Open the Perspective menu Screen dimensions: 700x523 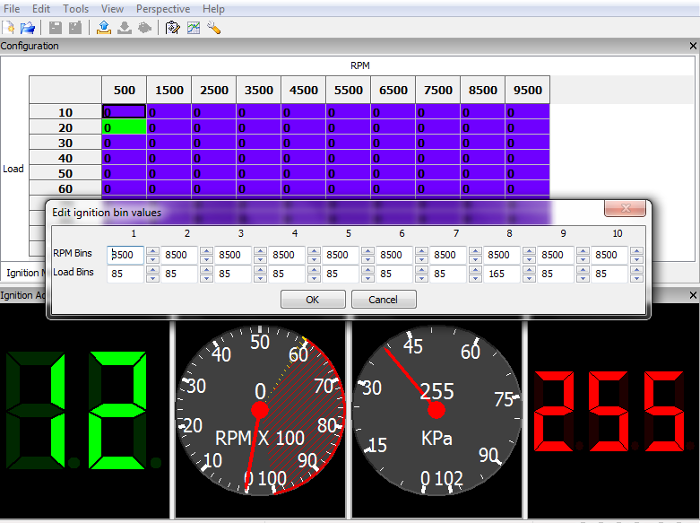163,8
